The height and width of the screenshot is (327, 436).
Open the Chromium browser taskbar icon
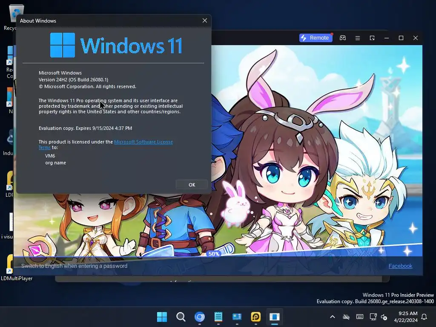point(199,317)
